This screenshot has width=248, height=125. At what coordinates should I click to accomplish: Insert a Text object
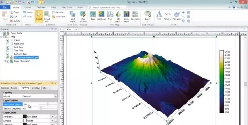pyautogui.click(x=159, y=16)
